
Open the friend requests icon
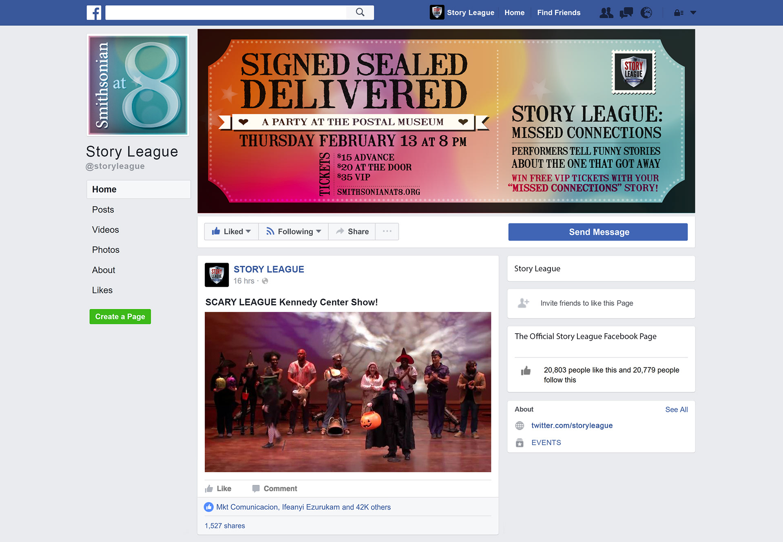[x=606, y=13]
